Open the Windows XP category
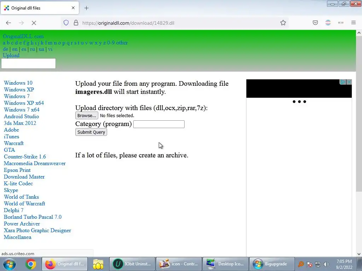This screenshot has width=362, height=271. [x=19, y=90]
